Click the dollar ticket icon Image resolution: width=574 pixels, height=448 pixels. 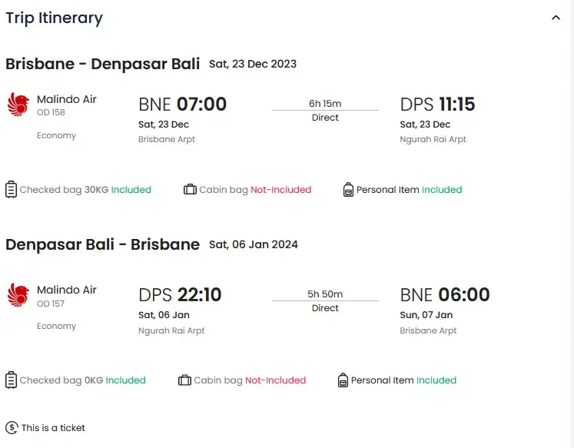pyautogui.click(x=12, y=427)
